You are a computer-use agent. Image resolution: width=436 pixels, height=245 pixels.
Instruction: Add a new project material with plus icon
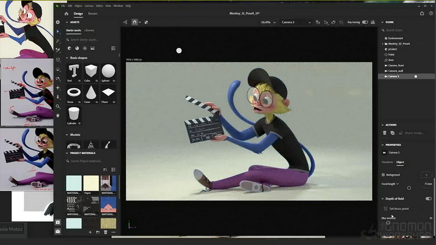click(x=90, y=232)
